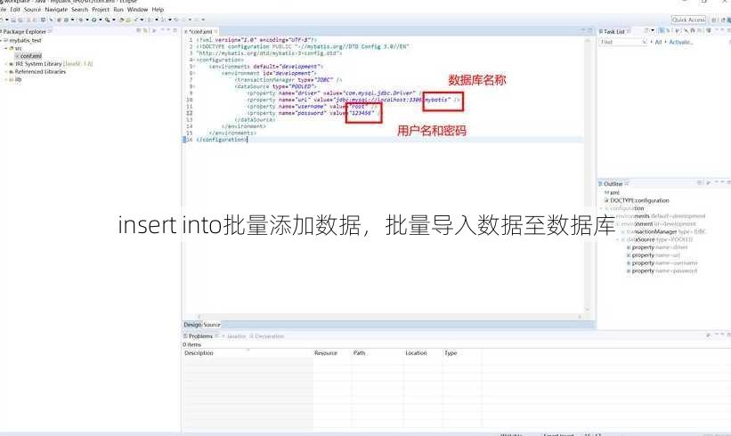Collapse the src folder node
Screen dimensions: 731x436
click(6, 48)
